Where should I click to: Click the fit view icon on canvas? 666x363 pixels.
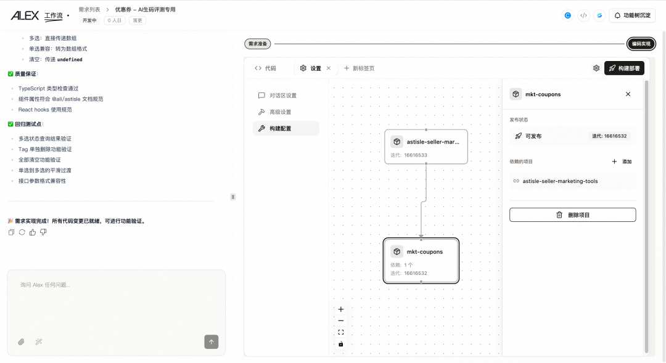341,332
